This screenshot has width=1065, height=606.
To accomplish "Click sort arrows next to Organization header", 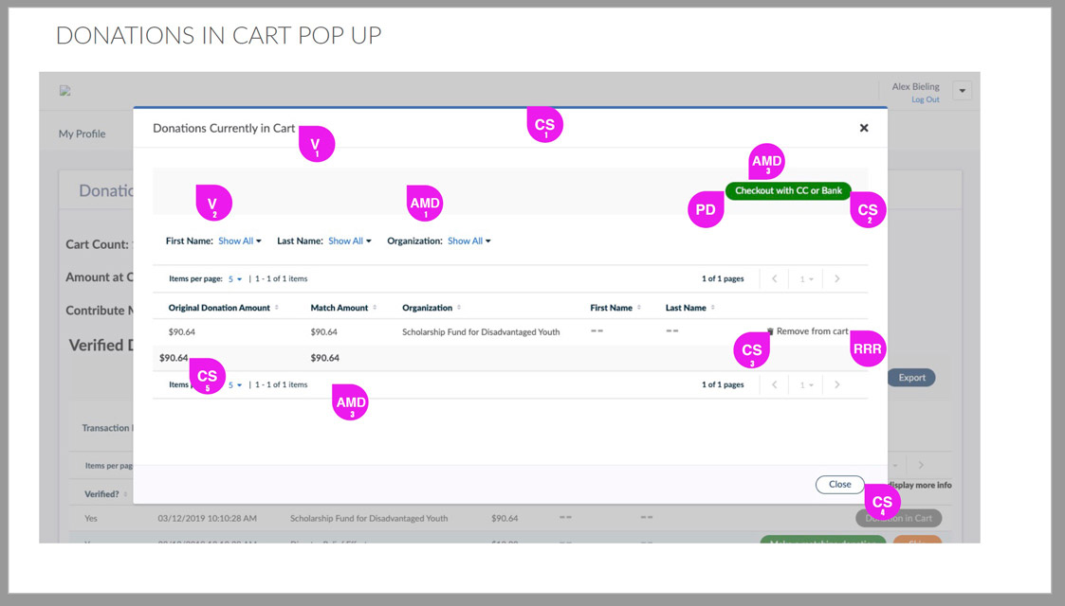I will (459, 308).
